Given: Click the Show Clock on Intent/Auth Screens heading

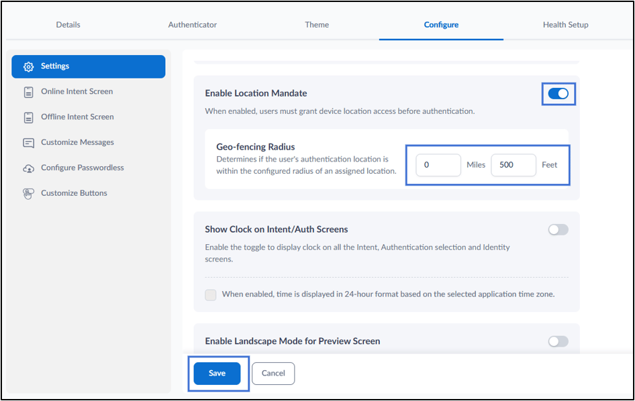Looking at the screenshot, I should pyautogui.click(x=276, y=229).
